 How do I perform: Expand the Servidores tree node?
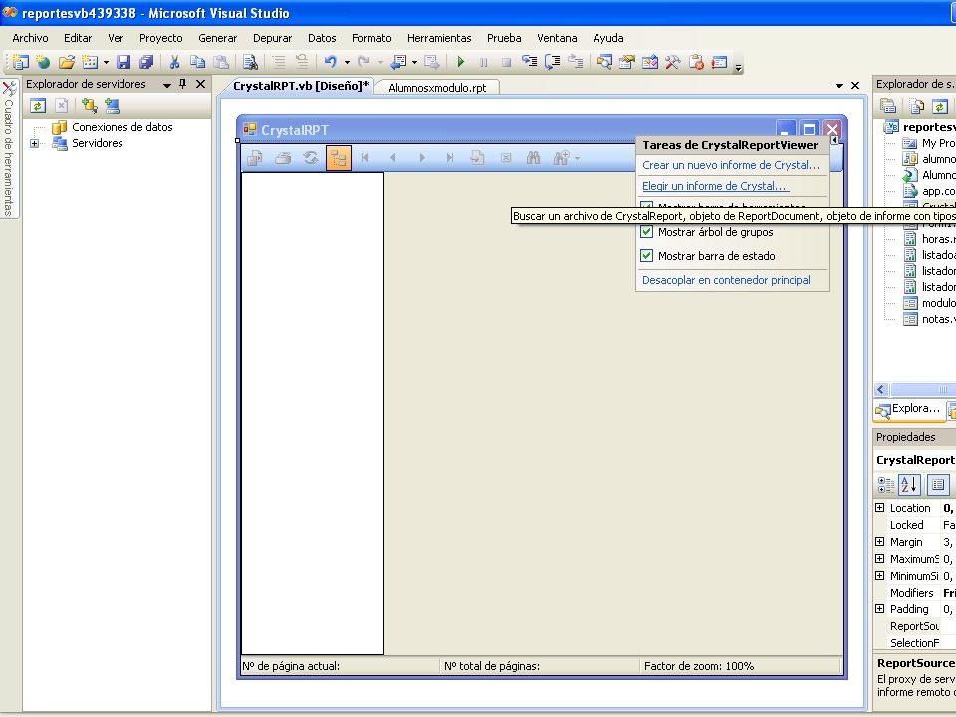pyautogui.click(x=35, y=143)
